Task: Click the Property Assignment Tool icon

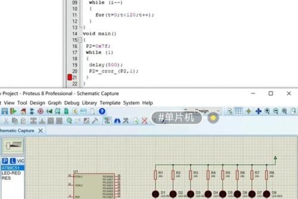Action: pos(126,121)
